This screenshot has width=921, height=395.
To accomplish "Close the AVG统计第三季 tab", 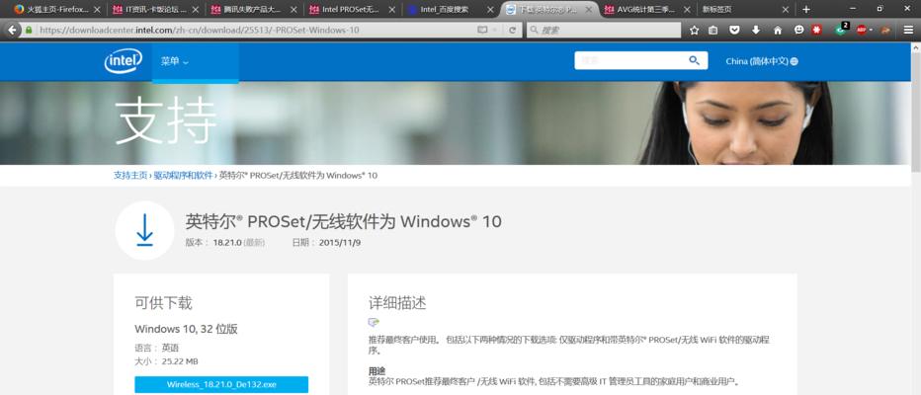I will (687, 10).
